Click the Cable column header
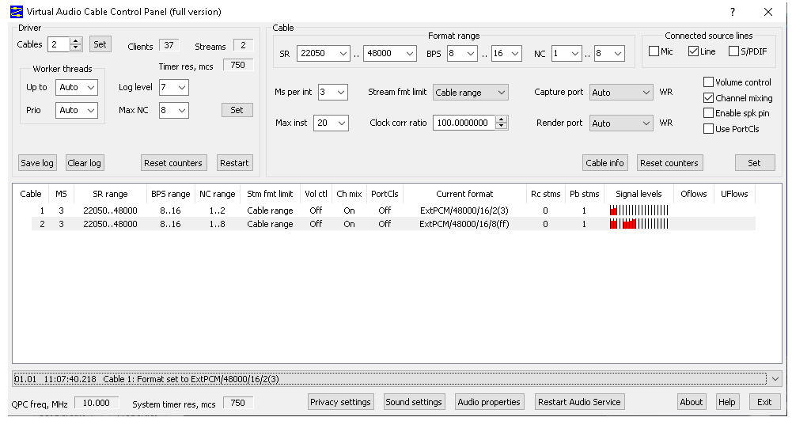The image size is (792, 421). pos(31,194)
